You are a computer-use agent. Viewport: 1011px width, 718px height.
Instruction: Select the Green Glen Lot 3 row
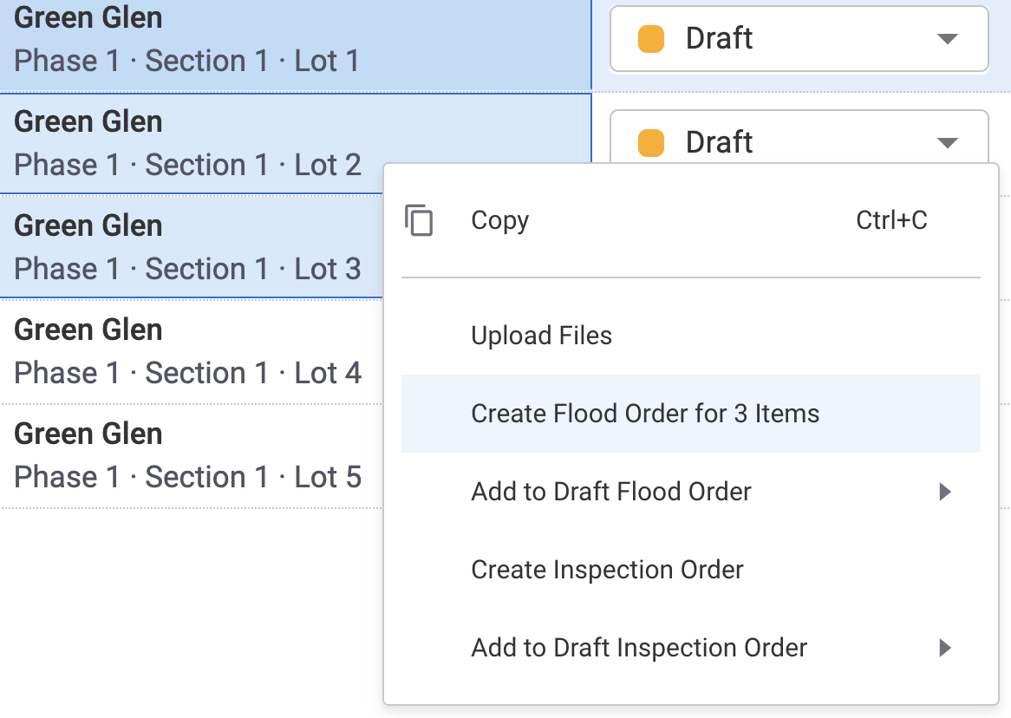pyautogui.click(x=191, y=247)
